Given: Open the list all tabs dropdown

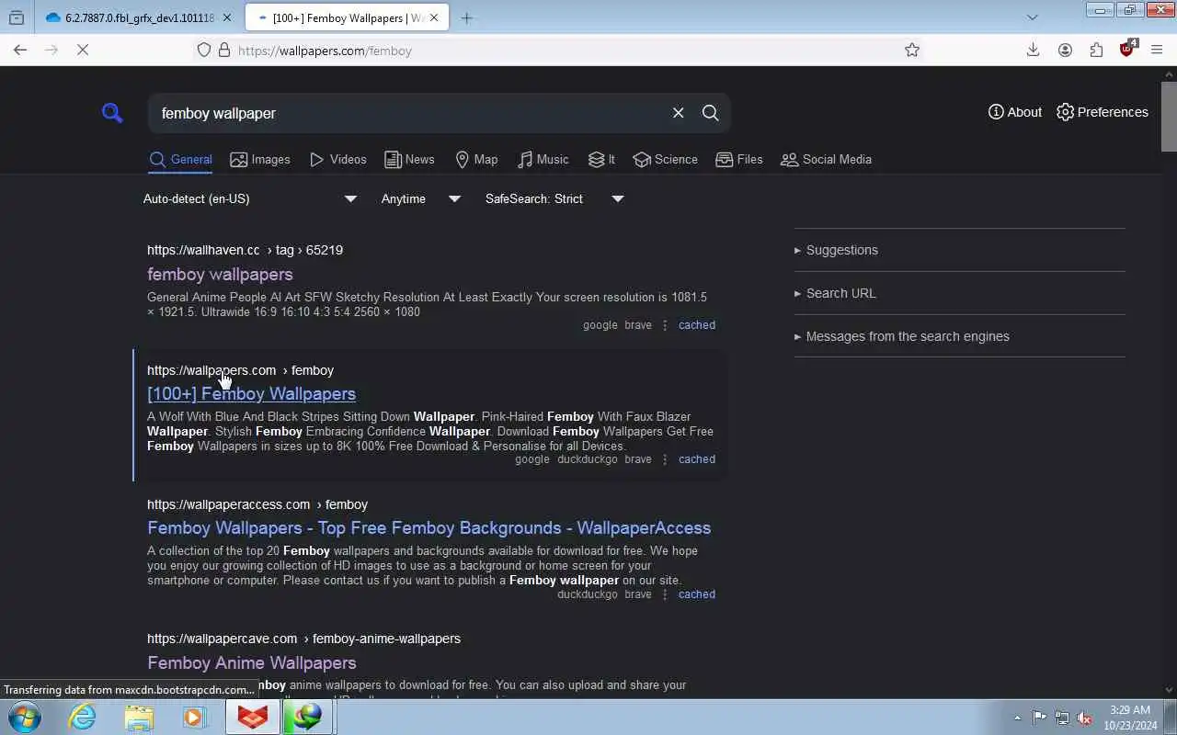Looking at the screenshot, I should point(1033,17).
